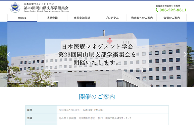
Task: Open the 事前参加登録 menu item
Action: point(82,18)
